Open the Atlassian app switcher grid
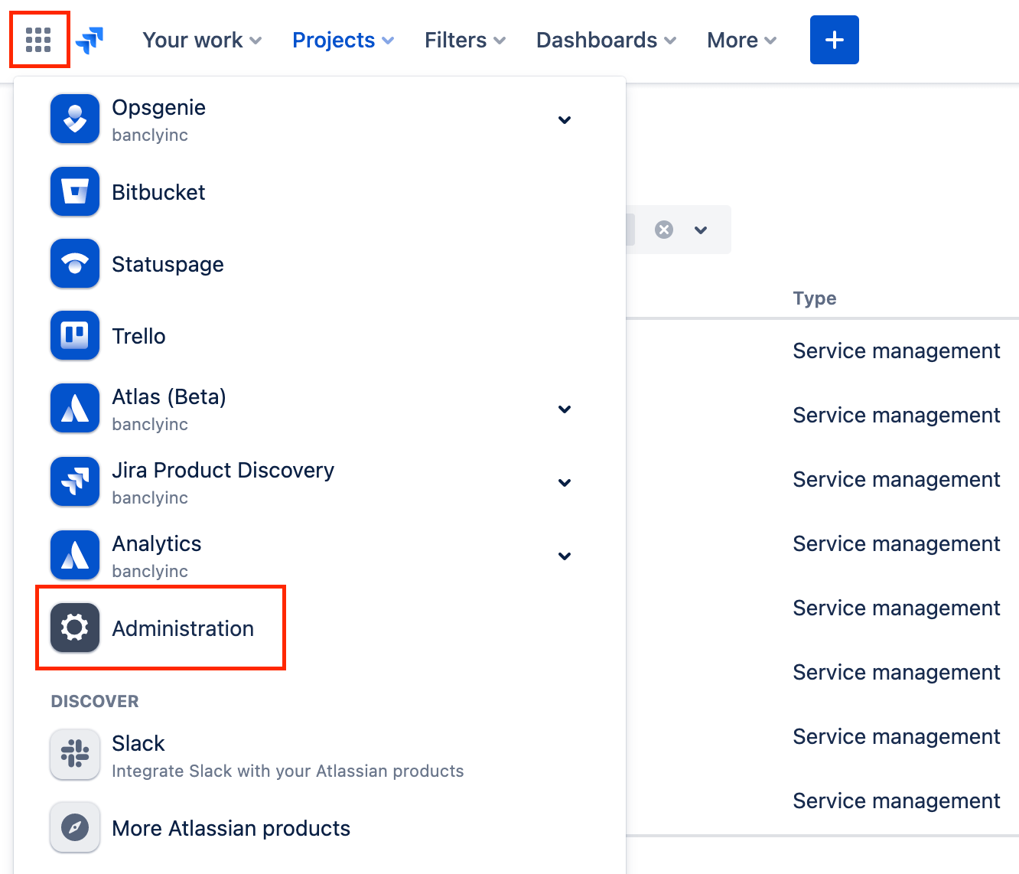 tap(38, 39)
